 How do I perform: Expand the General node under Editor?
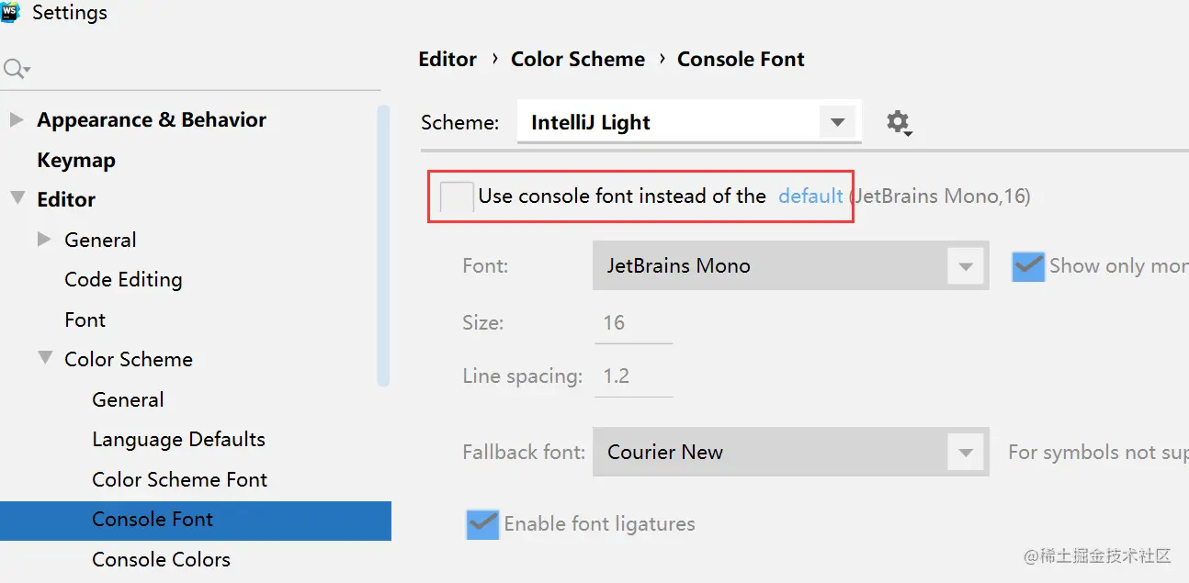(43, 240)
